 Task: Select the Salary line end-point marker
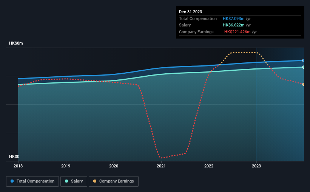point(304,67)
